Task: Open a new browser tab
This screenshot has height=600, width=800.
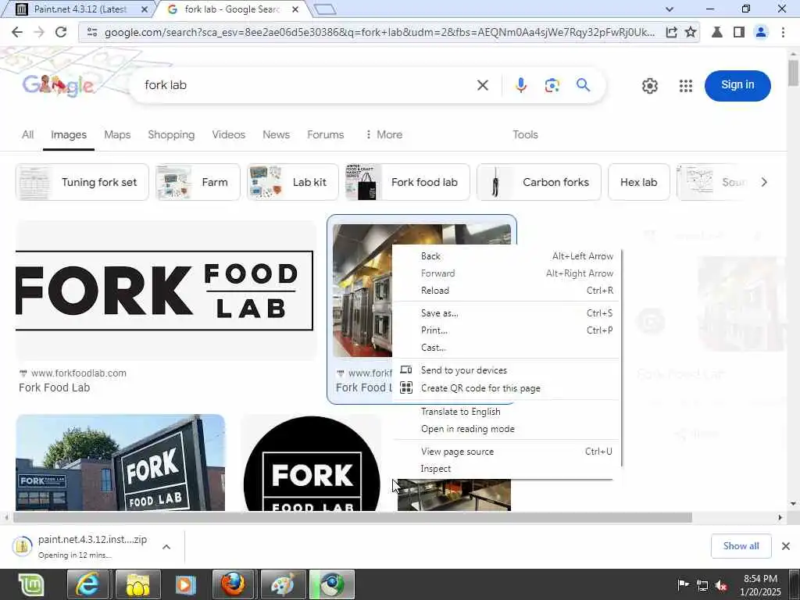Action: click(x=325, y=9)
